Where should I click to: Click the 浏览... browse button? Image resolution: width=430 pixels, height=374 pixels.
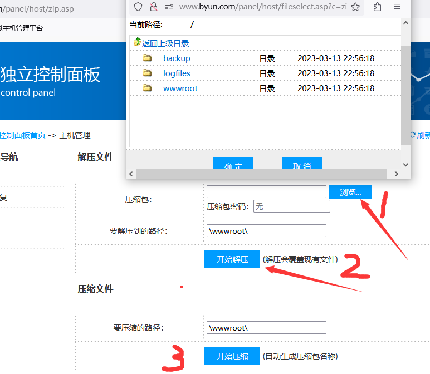350,192
